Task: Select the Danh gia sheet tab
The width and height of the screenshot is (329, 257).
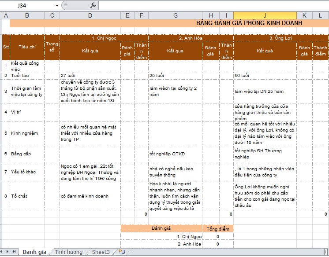Action: [34, 252]
